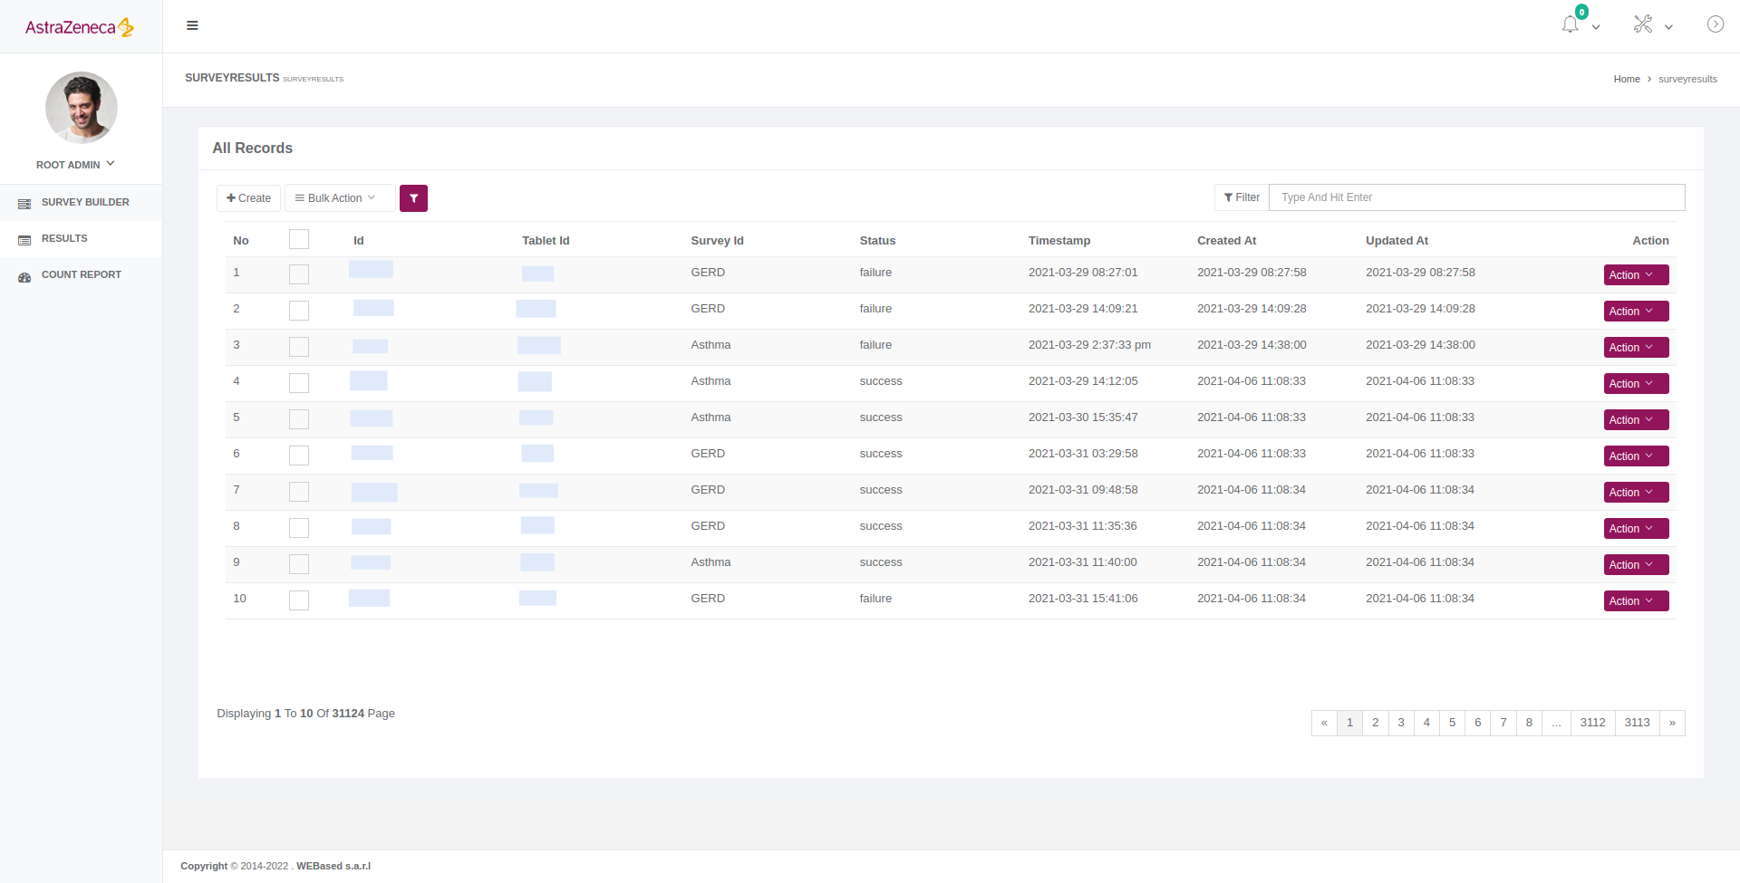Check the checkbox for row 1
The height and width of the screenshot is (883, 1740).
[299, 274]
